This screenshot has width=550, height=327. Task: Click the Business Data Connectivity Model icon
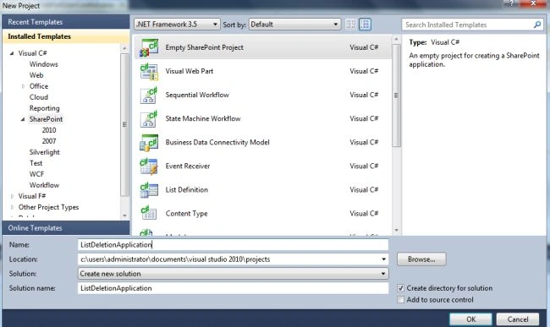149,143
